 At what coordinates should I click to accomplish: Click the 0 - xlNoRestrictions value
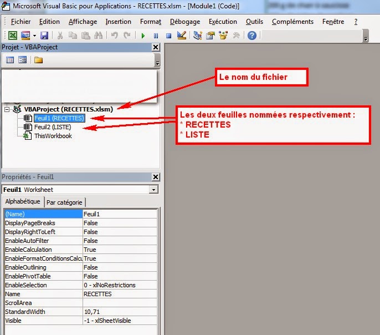tap(120, 285)
